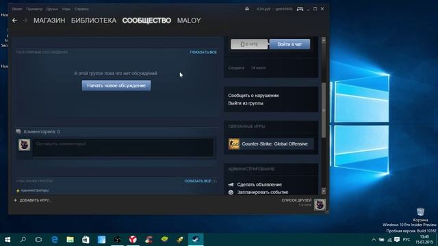Open the Игры menu
The image size is (438, 246).
click(66, 9)
